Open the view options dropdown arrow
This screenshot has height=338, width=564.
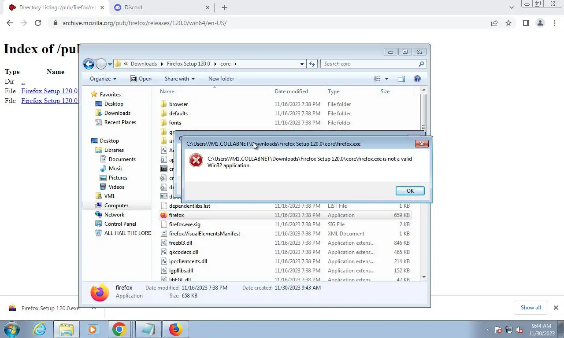(386, 79)
